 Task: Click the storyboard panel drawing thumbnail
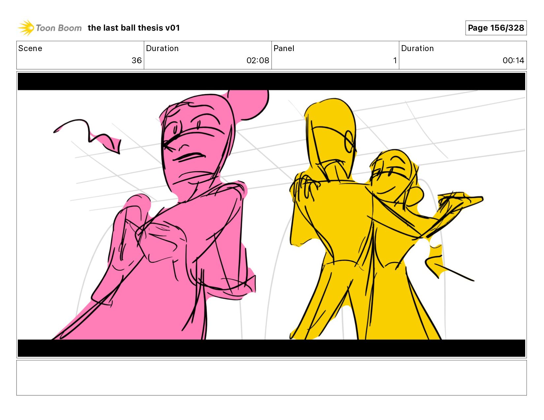271,215
